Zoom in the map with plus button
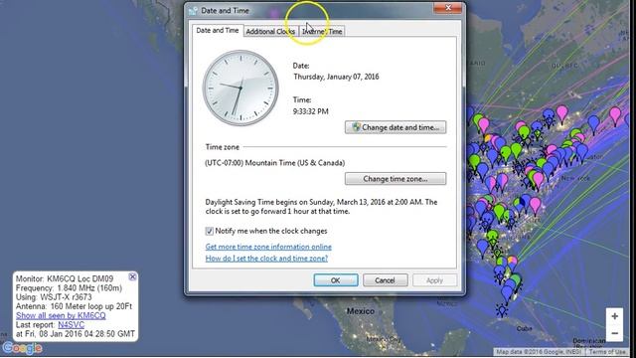Image resolution: width=636 pixels, height=358 pixels. [x=614, y=316]
